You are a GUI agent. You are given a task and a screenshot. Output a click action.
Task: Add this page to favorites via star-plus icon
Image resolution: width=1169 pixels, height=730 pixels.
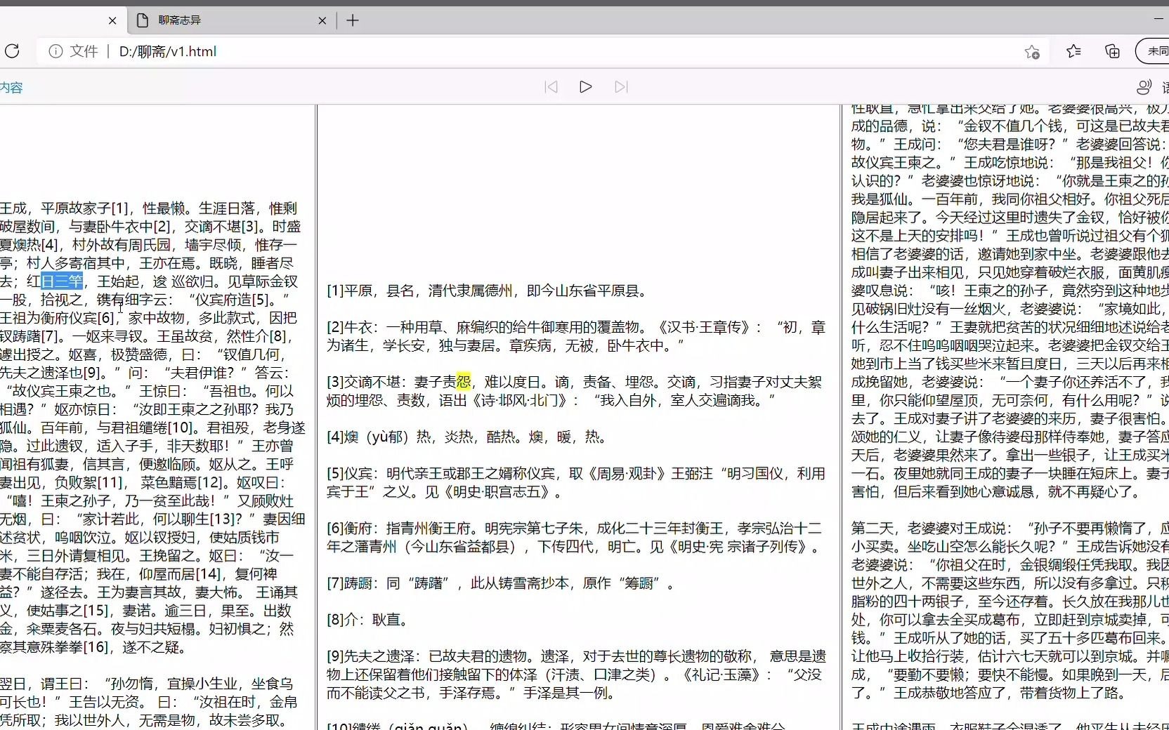tap(1032, 51)
